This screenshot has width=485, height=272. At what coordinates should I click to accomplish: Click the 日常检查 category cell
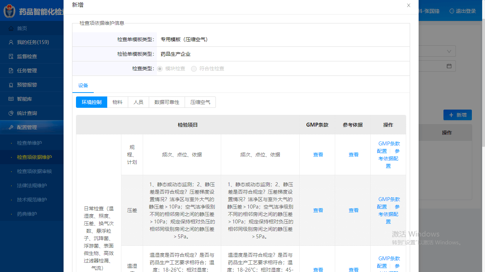click(99, 238)
